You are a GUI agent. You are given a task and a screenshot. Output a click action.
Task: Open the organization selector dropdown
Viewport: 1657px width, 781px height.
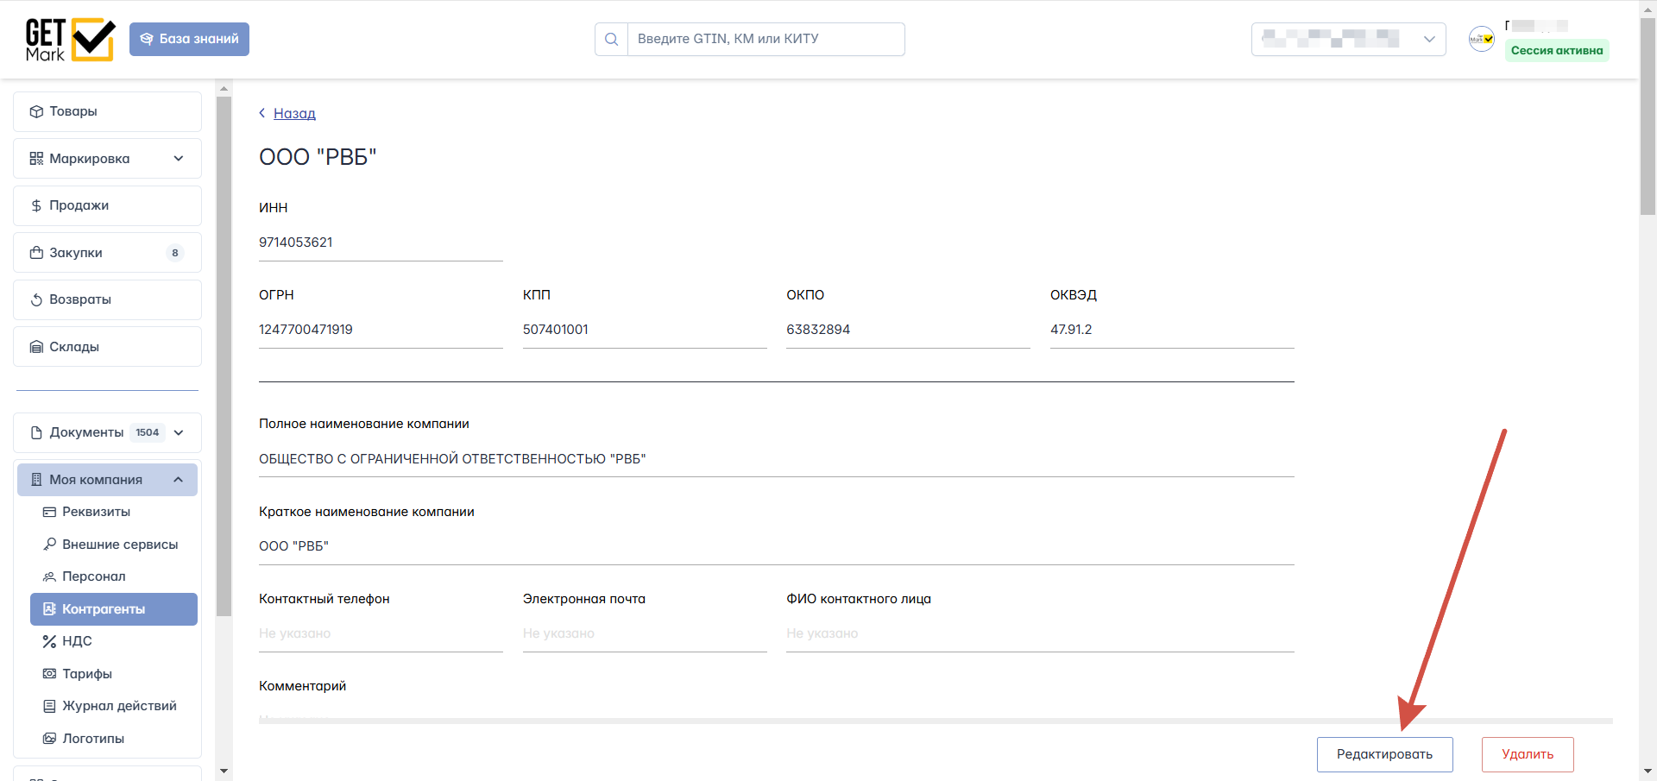1348,39
